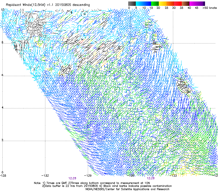Image resolution: width=218 pixels, height=191 pixels.
Task: Click the "45" color bar label
Action: (196, 8)
